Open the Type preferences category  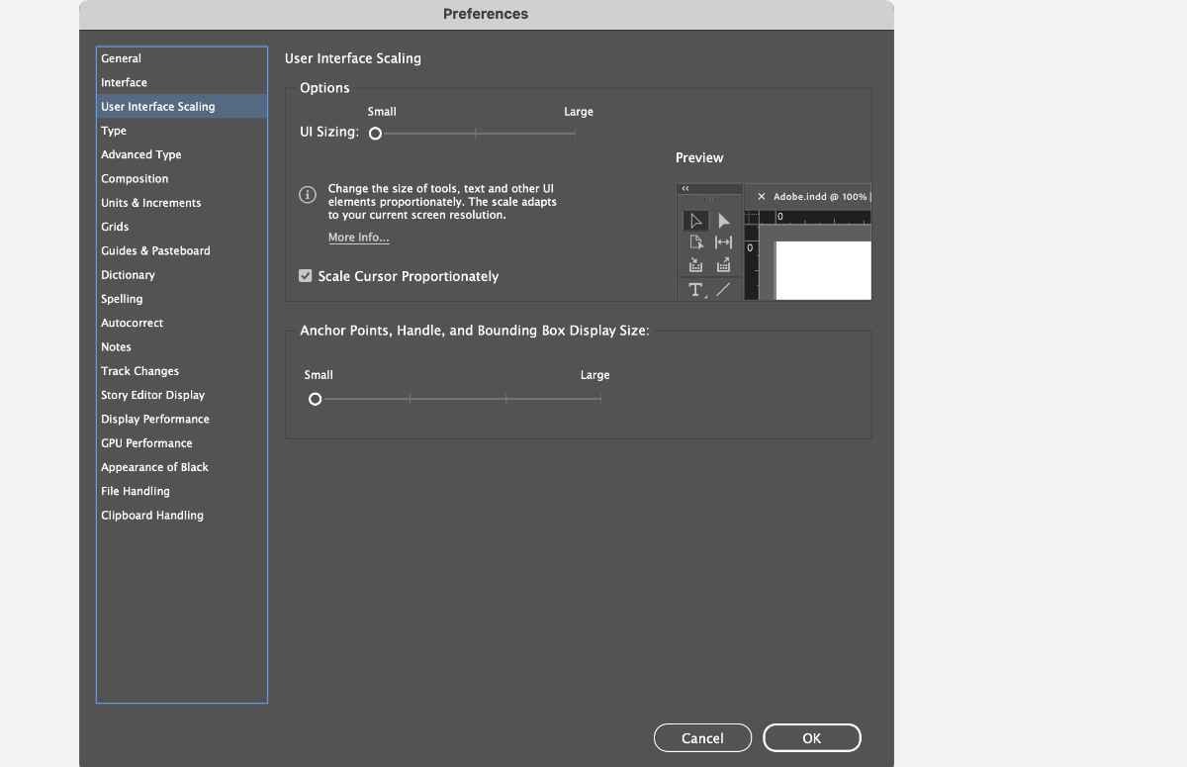tap(113, 130)
